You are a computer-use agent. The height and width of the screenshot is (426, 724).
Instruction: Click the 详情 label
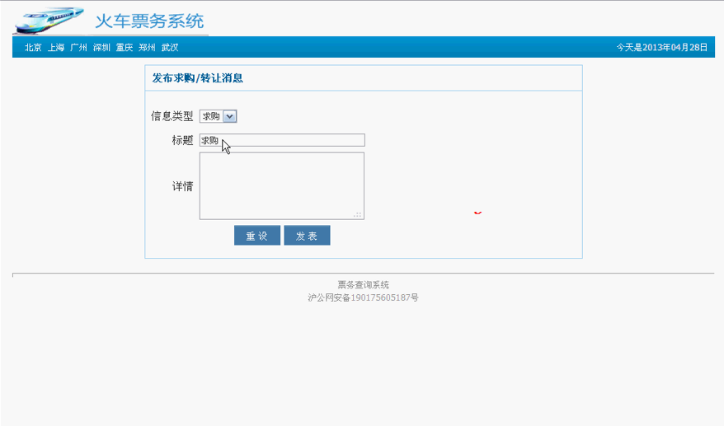182,186
